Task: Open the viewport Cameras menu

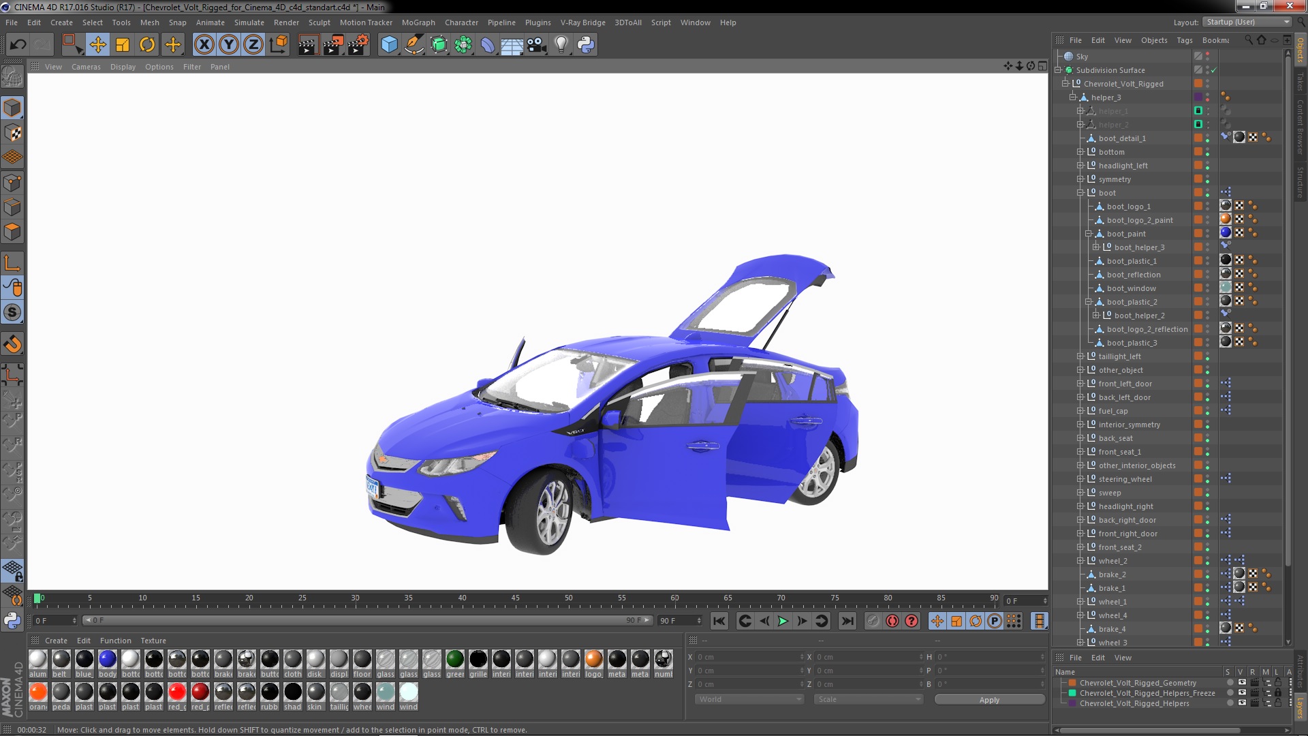Action: point(86,67)
